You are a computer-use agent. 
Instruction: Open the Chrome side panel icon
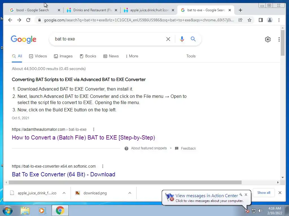click(x=260, y=20)
